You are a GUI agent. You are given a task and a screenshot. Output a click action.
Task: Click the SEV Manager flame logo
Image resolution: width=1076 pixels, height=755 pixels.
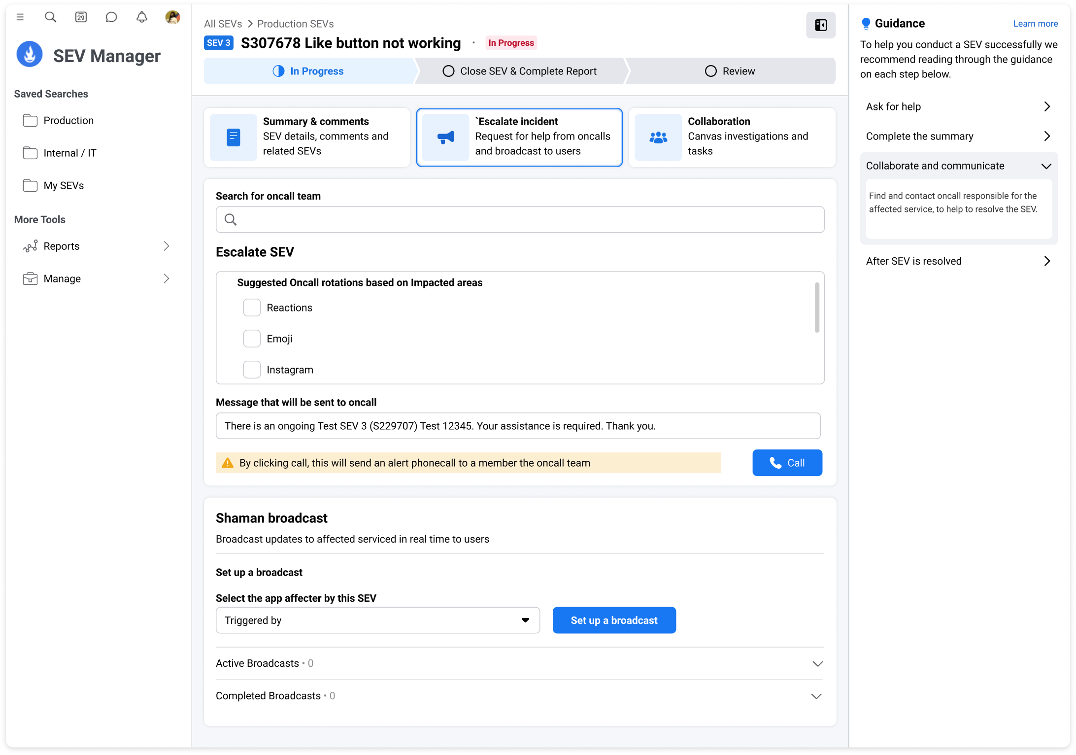(x=30, y=55)
